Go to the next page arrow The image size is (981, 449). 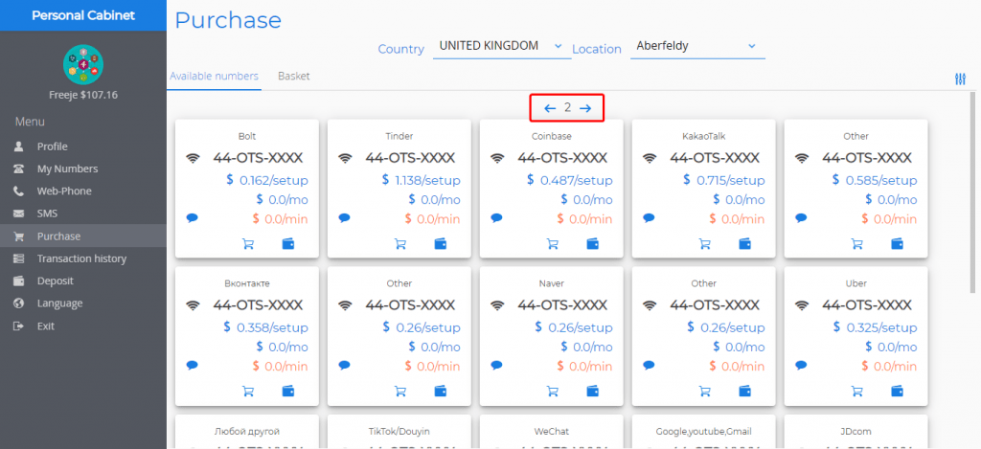(x=585, y=108)
